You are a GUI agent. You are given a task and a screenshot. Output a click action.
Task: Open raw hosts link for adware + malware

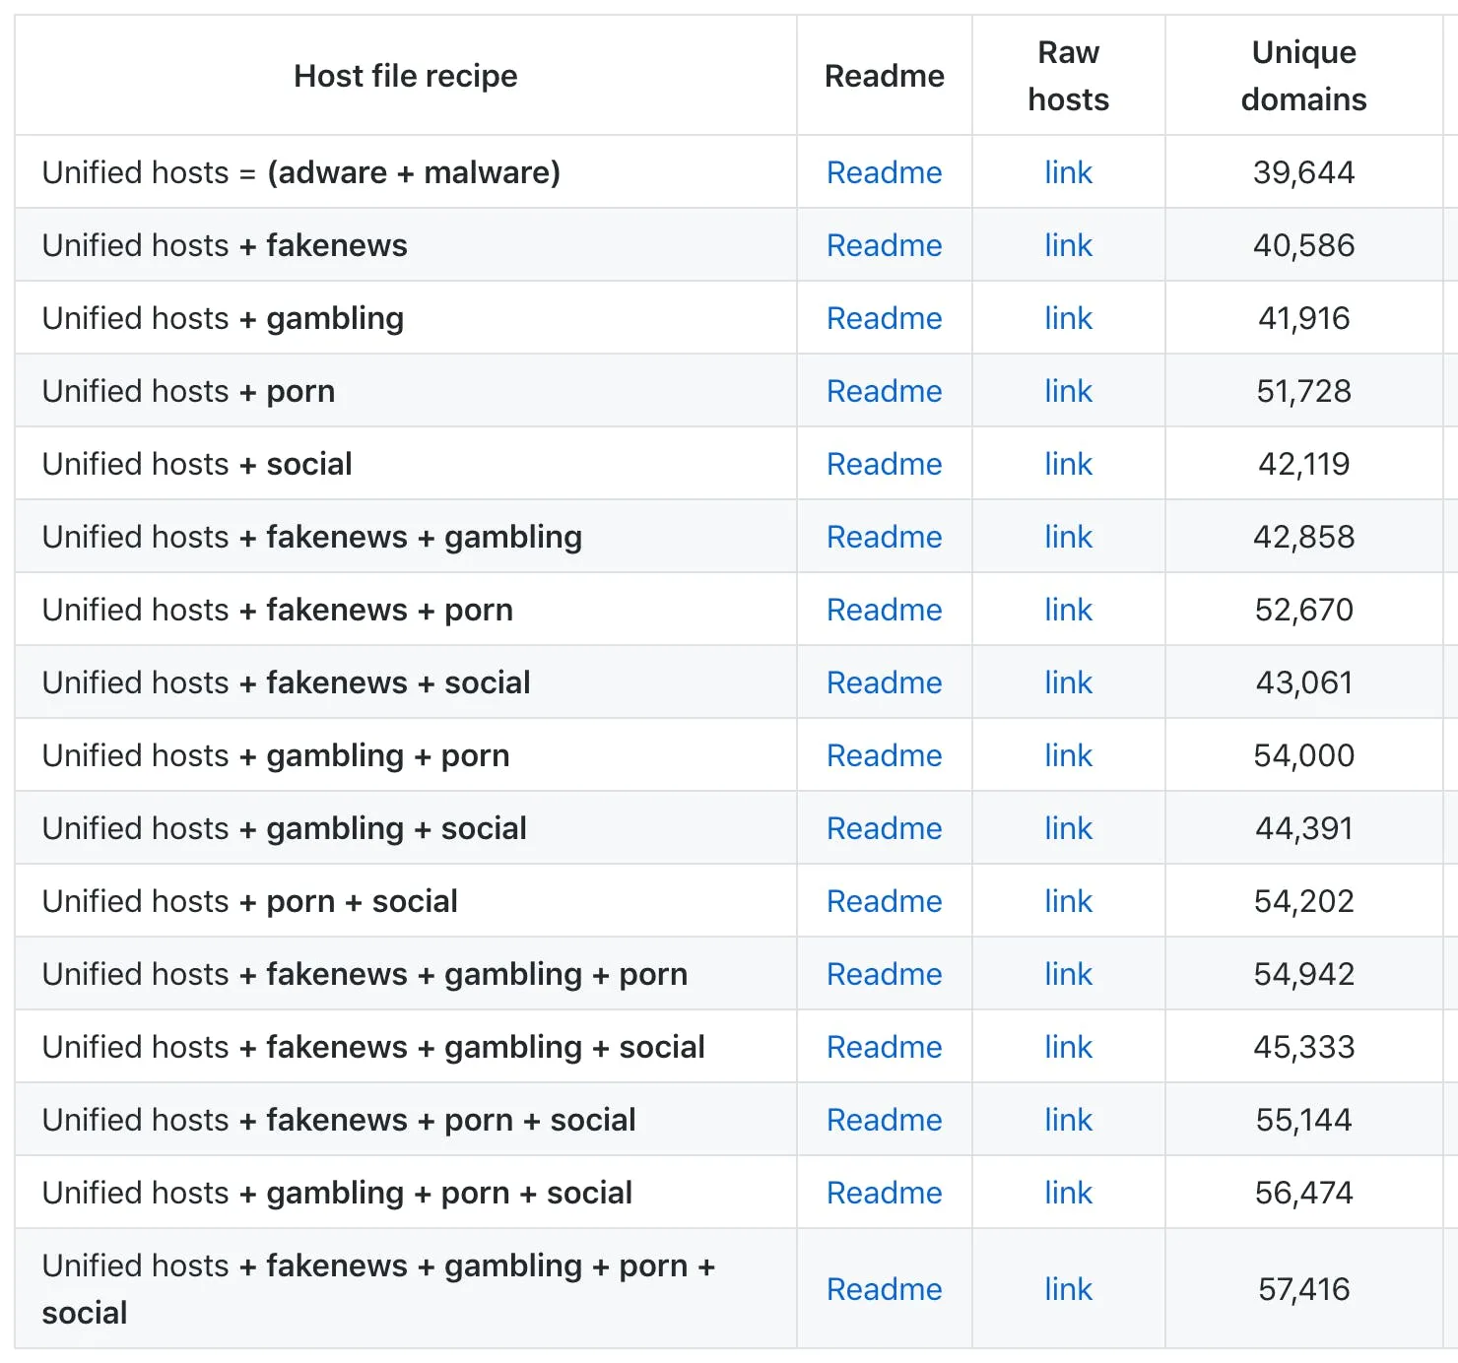pos(1068,172)
